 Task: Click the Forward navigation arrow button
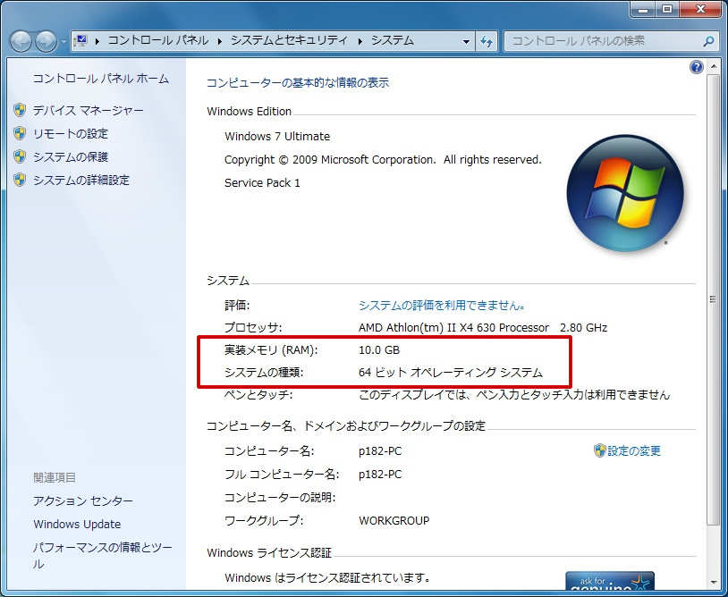46,41
